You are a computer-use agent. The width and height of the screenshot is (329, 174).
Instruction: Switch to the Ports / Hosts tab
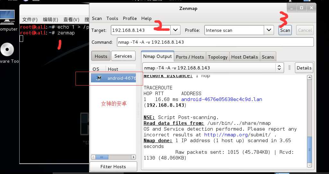click(190, 57)
